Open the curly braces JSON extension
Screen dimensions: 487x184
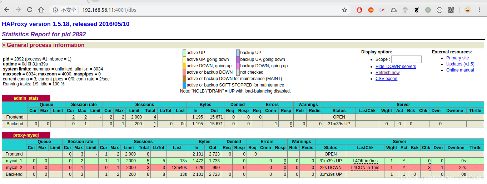click(x=439, y=10)
